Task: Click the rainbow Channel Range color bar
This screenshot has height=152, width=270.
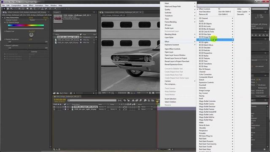Action: [26, 25]
